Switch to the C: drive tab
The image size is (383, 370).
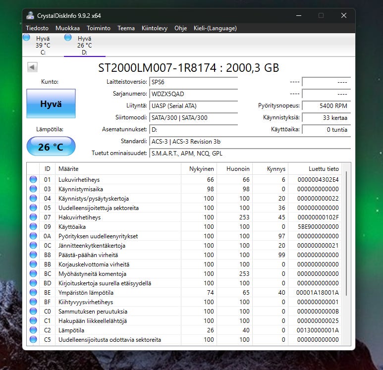tap(43, 45)
